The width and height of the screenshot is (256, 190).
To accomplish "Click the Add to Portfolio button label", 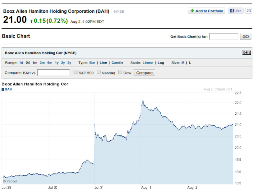I will [x=209, y=11].
